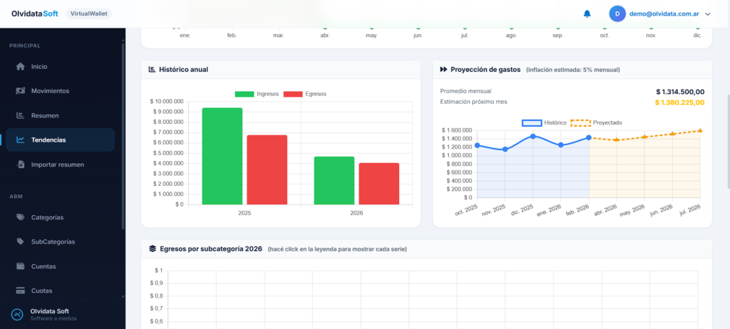This screenshot has height=329, width=730.
Task: Click the user avatar letter D
Action: click(x=618, y=14)
